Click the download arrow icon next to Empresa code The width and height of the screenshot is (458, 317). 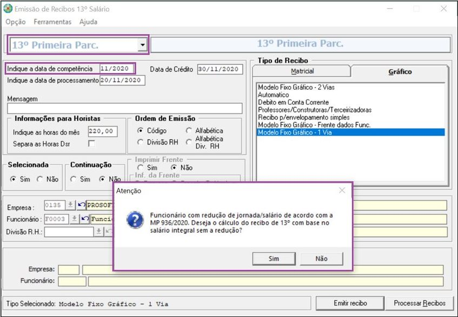(70, 205)
